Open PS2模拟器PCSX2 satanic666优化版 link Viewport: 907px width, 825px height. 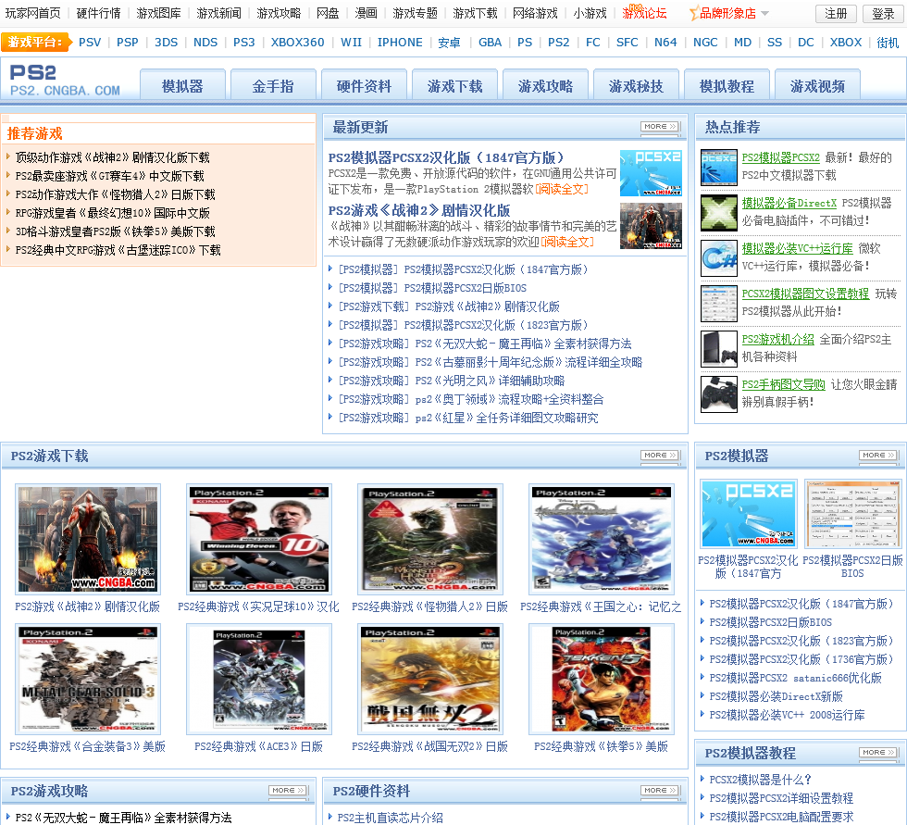click(x=795, y=678)
